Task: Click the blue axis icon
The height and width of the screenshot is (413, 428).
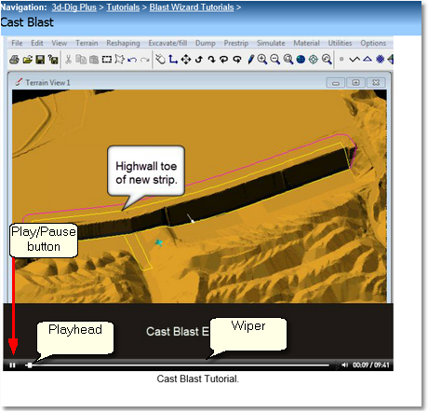Action: (x=173, y=59)
